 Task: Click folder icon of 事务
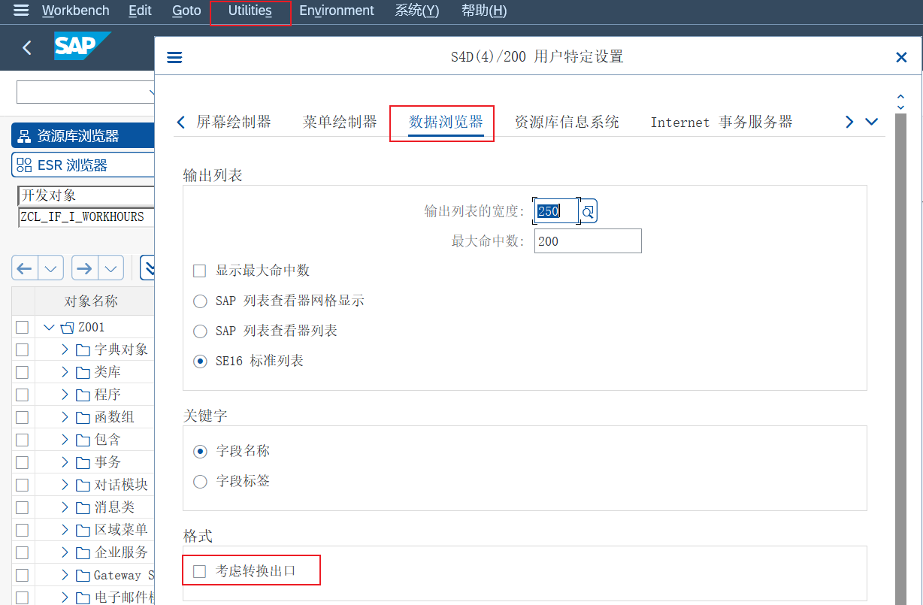coord(83,463)
